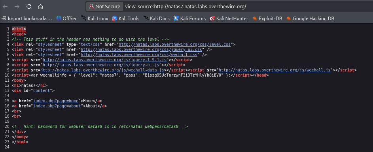Click the second <br> tag on line 18
This screenshot has width=373, height=152.
pos(16,116)
